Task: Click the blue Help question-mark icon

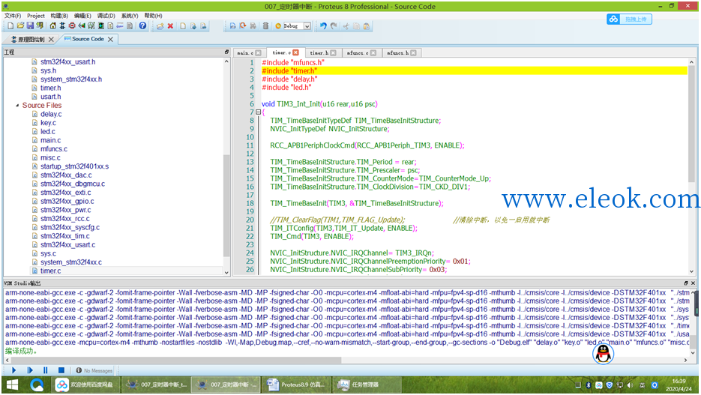Action: tap(142, 26)
